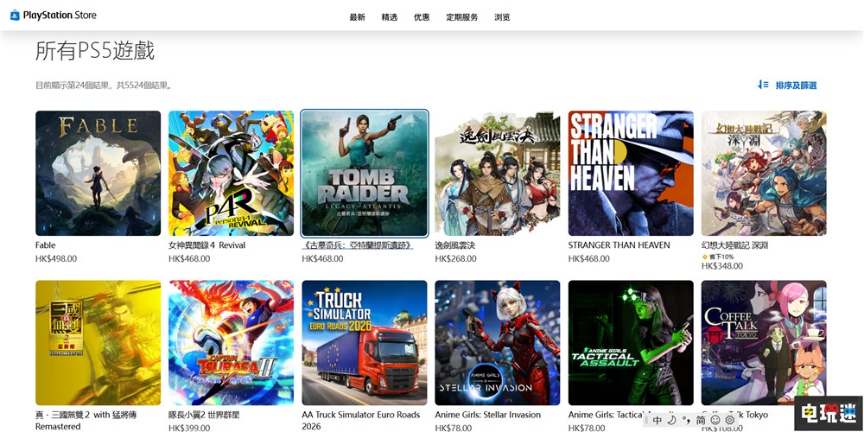
Task: Open the 幻想大陸戰記 深淵 cover thumbnail
Action: click(764, 173)
